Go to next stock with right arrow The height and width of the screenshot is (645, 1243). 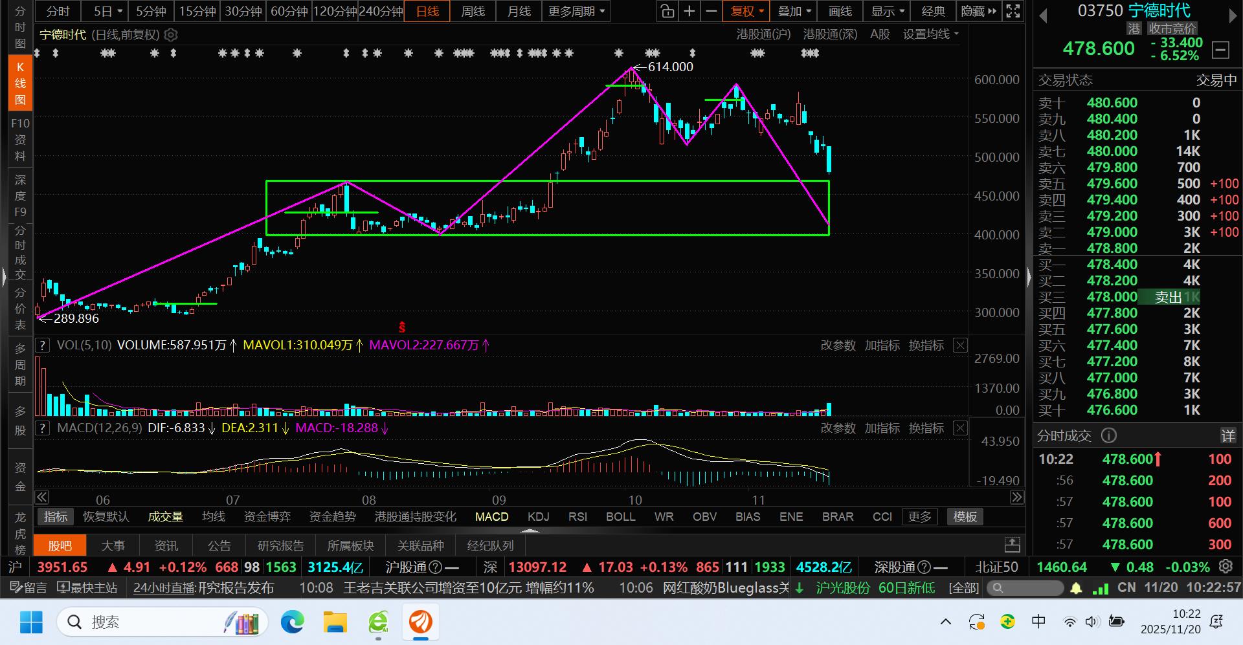click(x=1232, y=16)
